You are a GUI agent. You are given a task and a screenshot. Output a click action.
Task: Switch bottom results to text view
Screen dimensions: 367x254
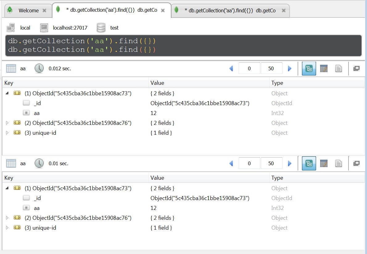(x=338, y=163)
